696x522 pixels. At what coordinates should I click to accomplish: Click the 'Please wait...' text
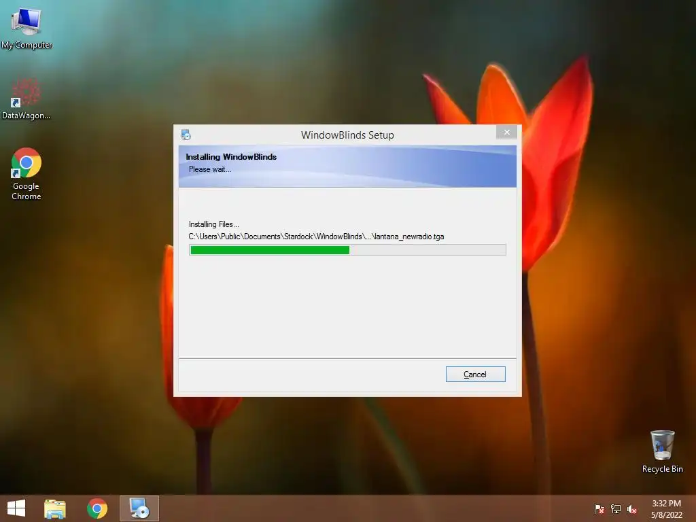coord(210,169)
